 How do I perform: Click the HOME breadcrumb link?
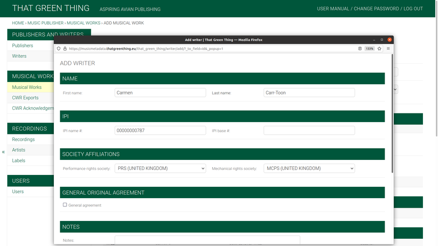[18, 23]
